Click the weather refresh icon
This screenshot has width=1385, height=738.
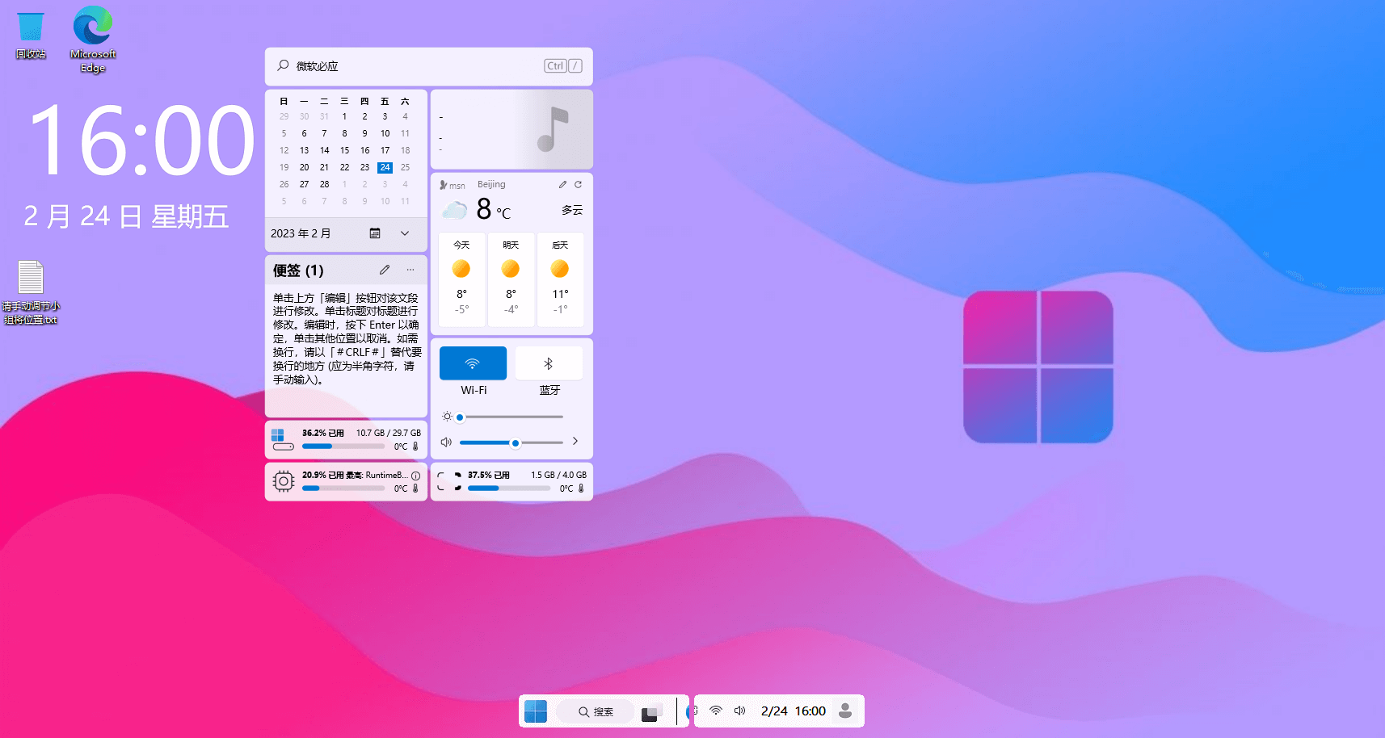click(579, 185)
